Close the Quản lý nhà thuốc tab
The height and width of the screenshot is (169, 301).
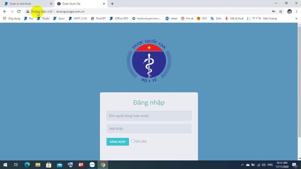coord(51,4)
